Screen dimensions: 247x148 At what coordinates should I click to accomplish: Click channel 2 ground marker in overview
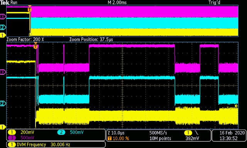coord(3,27)
